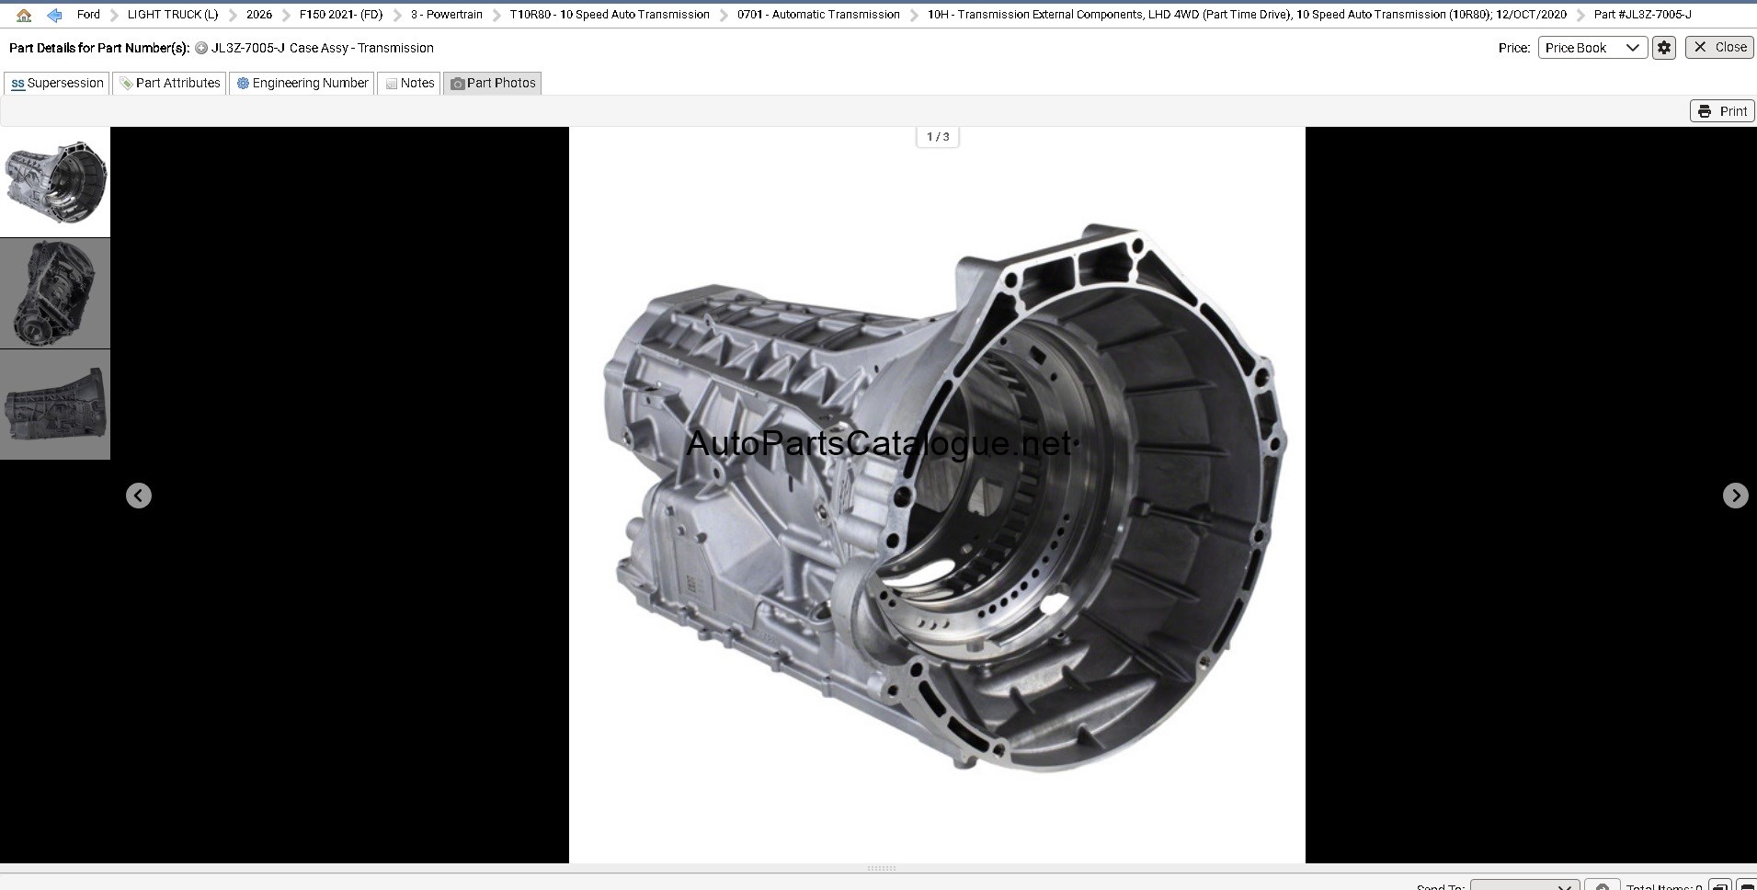Viewport: 1757px width, 890px height.
Task: Open the Price Book dropdown
Action: [x=1592, y=48]
